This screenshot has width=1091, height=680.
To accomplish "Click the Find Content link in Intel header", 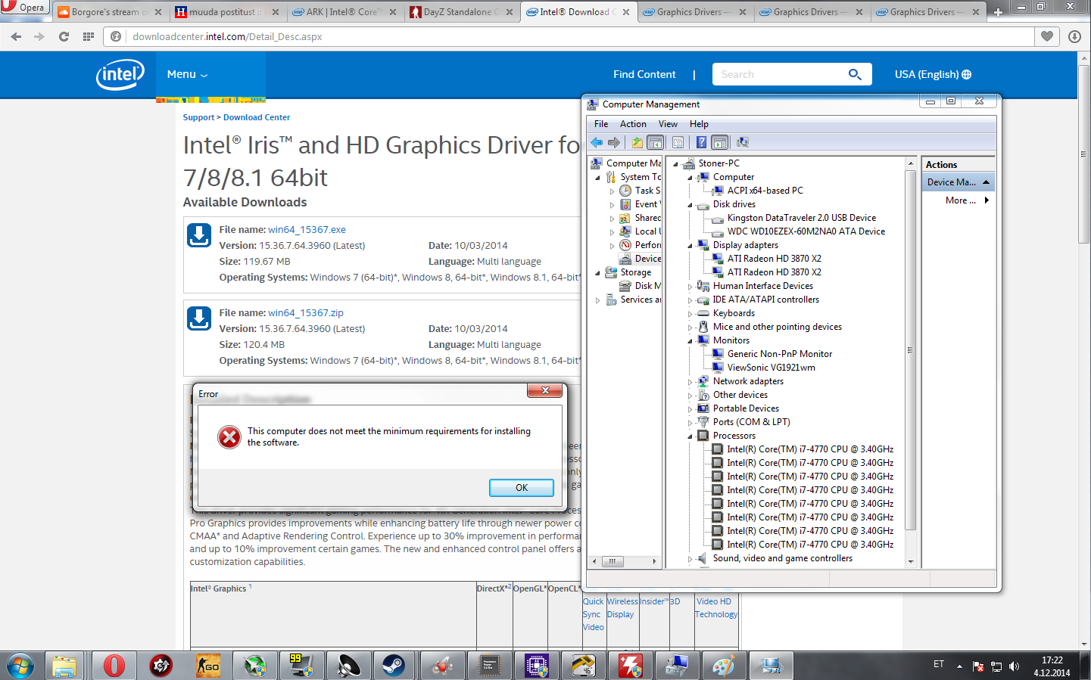I will click(644, 74).
